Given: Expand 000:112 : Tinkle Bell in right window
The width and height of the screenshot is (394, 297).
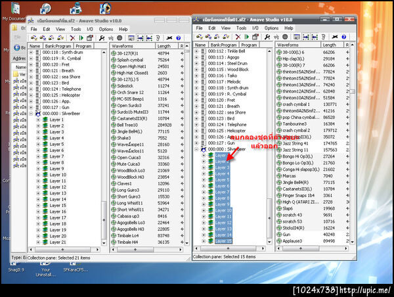Looking at the screenshot, I should [x=197, y=51].
